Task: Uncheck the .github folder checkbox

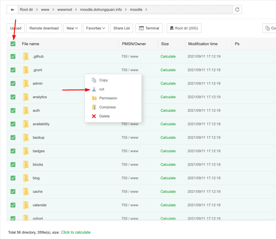Action: tap(13, 56)
